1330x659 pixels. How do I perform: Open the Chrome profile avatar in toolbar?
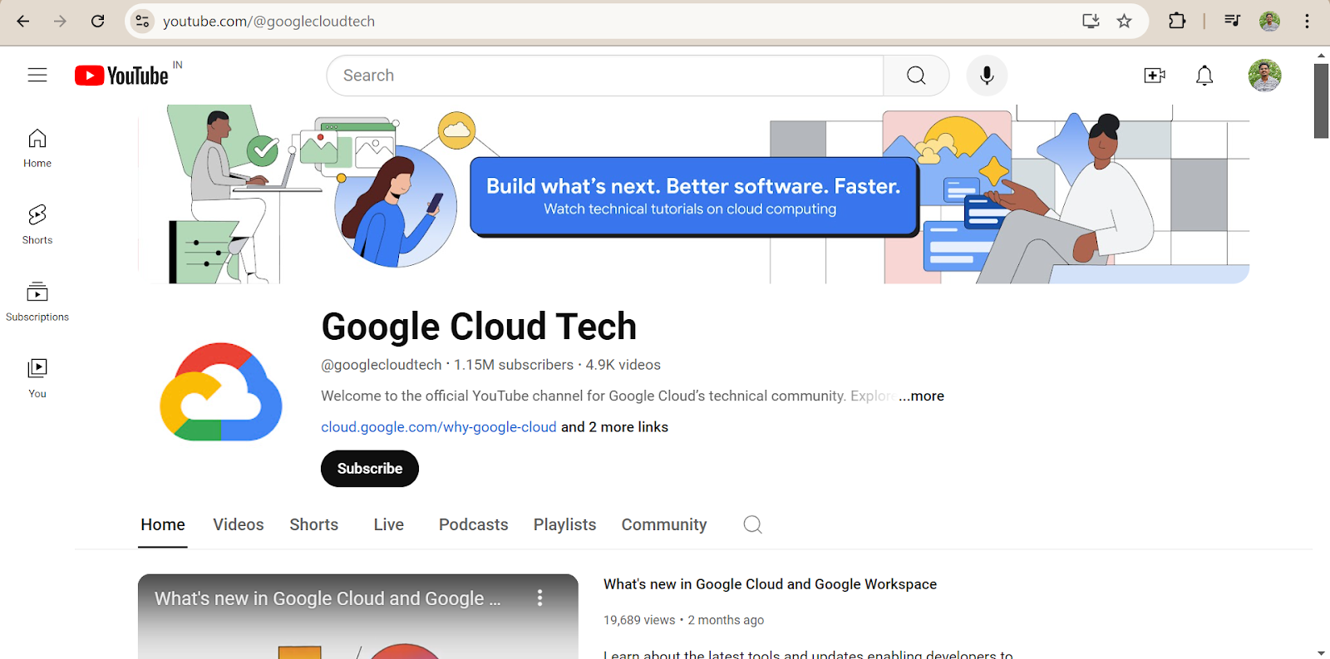pyautogui.click(x=1269, y=21)
